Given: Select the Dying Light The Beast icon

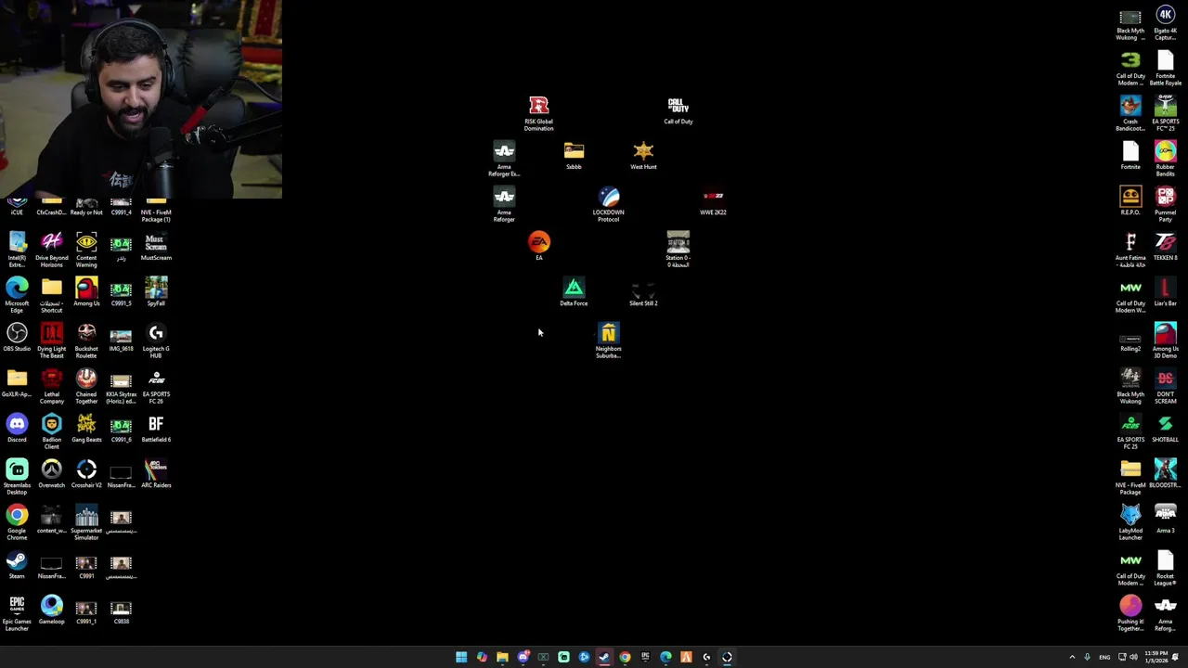Looking at the screenshot, I should point(51,340).
